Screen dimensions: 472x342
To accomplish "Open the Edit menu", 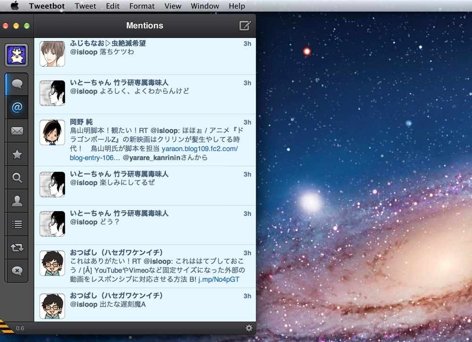I will point(113,6).
